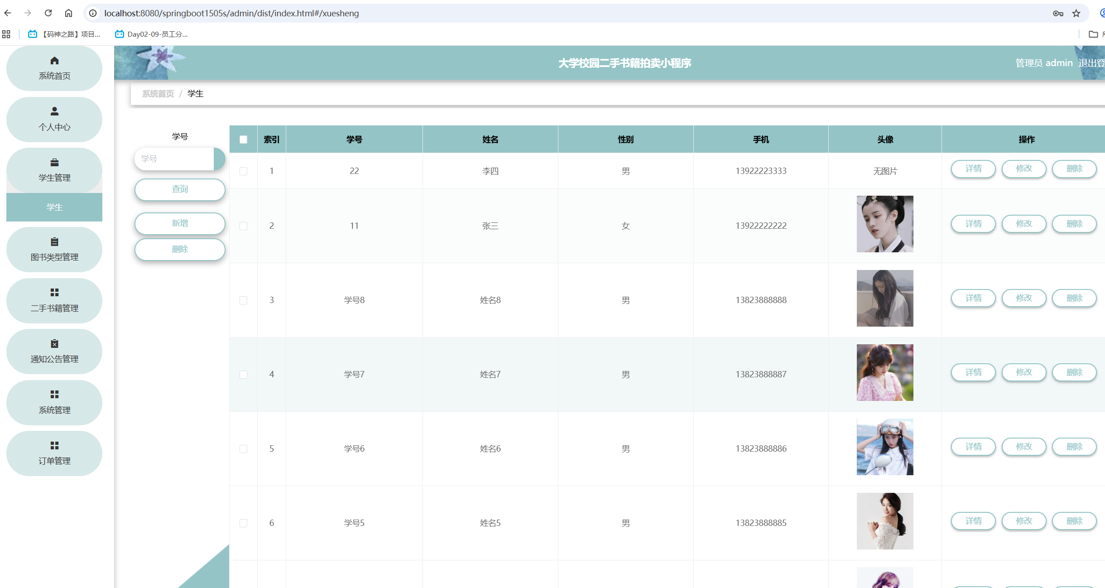Image resolution: width=1105 pixels, height=588 pixels.
Task: Click the 查询 search button
Action: pos(180,189)
